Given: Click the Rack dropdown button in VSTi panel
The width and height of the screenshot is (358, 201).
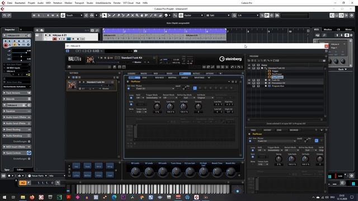Looking at the screenshot, I should pyautogui.click(x=342, y=69).
